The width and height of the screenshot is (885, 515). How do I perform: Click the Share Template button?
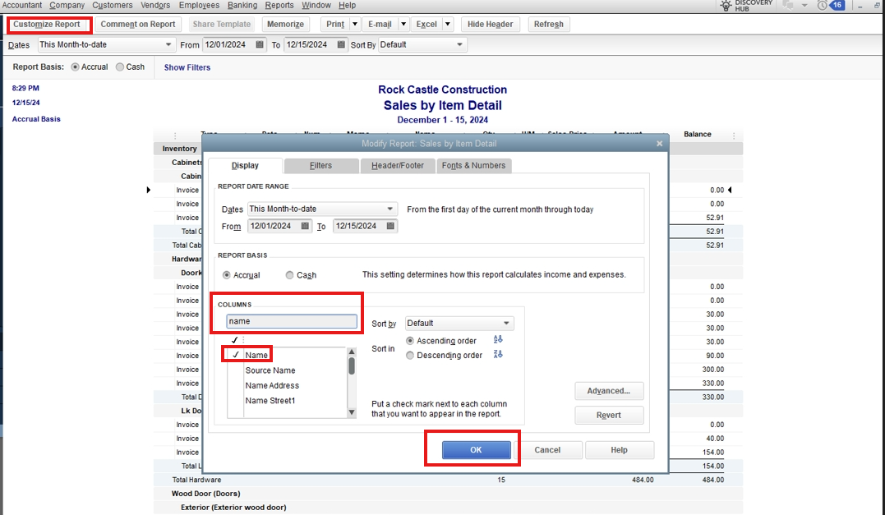pyautogui.click(x=221, y=25)
